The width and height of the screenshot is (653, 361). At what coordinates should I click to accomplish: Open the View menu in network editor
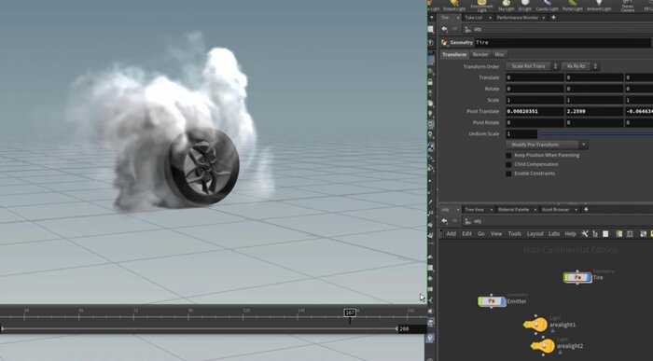click(496, 234)
